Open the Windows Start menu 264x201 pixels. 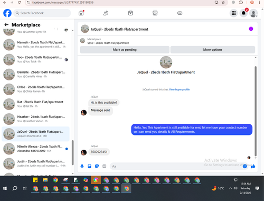pos(5,188)
